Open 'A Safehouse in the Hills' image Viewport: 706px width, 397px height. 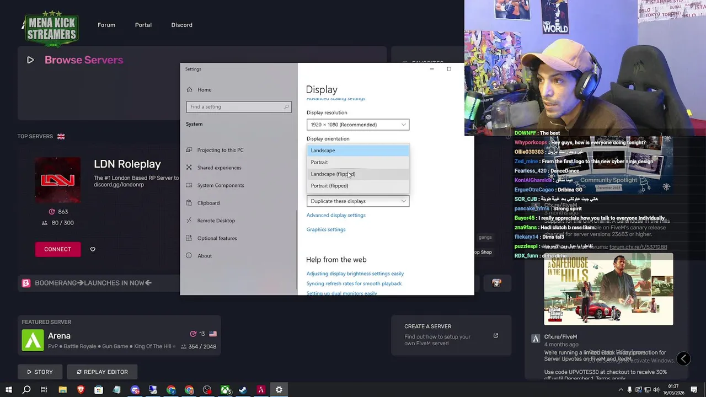[608, 290]
